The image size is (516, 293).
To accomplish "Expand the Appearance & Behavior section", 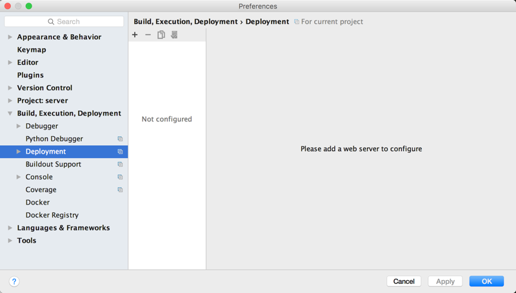I will click(10, 37).
